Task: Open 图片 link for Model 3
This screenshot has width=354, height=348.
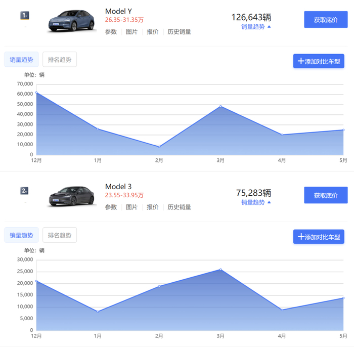Action: pos(131,207)
